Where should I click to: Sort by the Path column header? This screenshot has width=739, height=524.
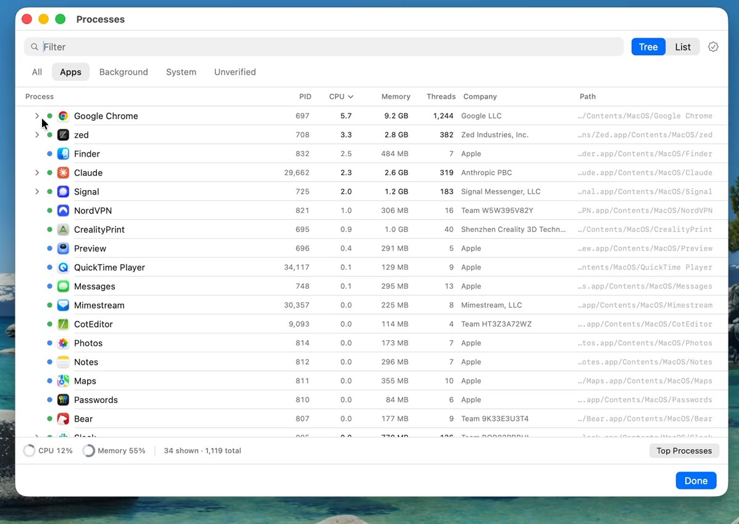[x=587, y=97]
